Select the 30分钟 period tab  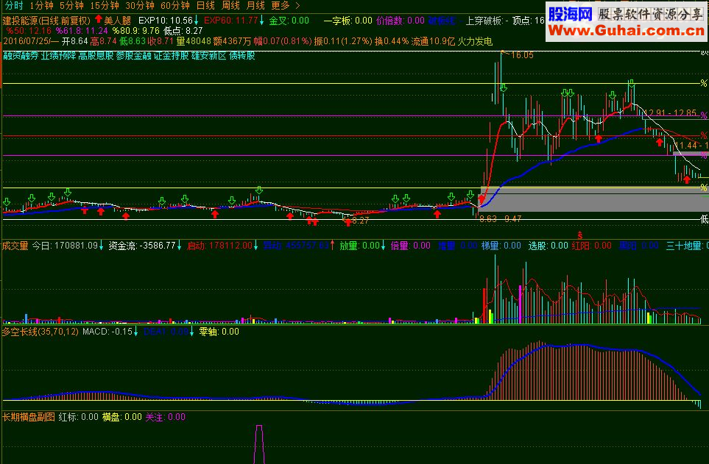140,5
